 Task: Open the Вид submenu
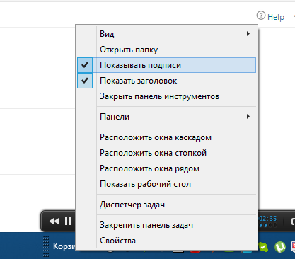166,34
